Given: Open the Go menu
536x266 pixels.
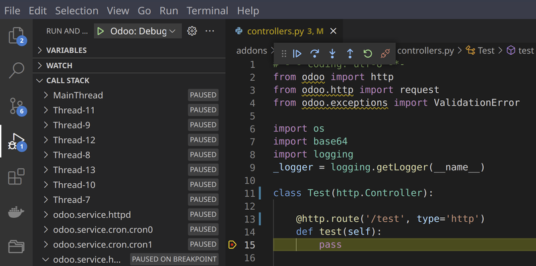Looking at the screenshot, I should tap(144, 11).
